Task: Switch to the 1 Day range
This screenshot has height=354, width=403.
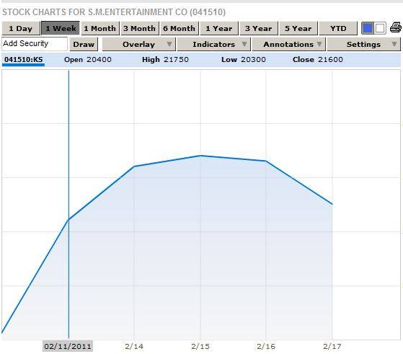Action: click(x=21, y=28)
